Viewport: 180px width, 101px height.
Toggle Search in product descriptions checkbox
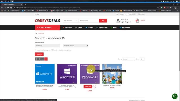click(52, 50)
